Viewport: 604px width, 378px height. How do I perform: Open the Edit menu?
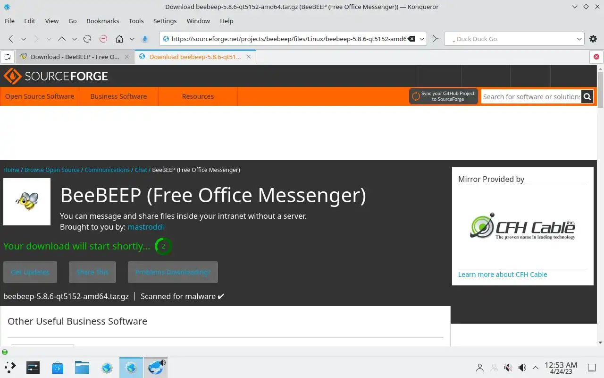(30, 21)
